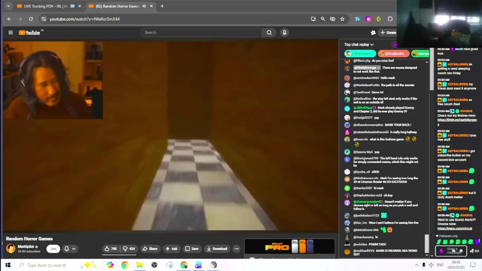Open File Explorer from taskbar
The height and width of the screenshot is (271, 482).
[x=139, y=265]
